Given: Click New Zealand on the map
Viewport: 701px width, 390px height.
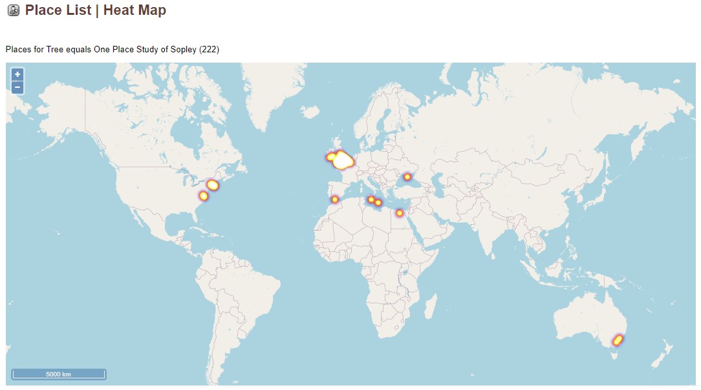Looking at the screenshot, I should 661,354.
